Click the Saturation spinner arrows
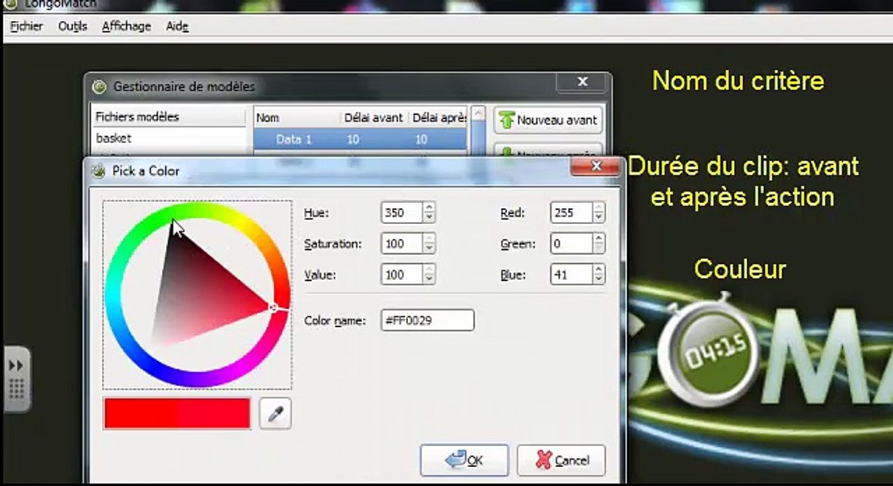Viewport: 893px width, 486px height. (x=430, y=244)
